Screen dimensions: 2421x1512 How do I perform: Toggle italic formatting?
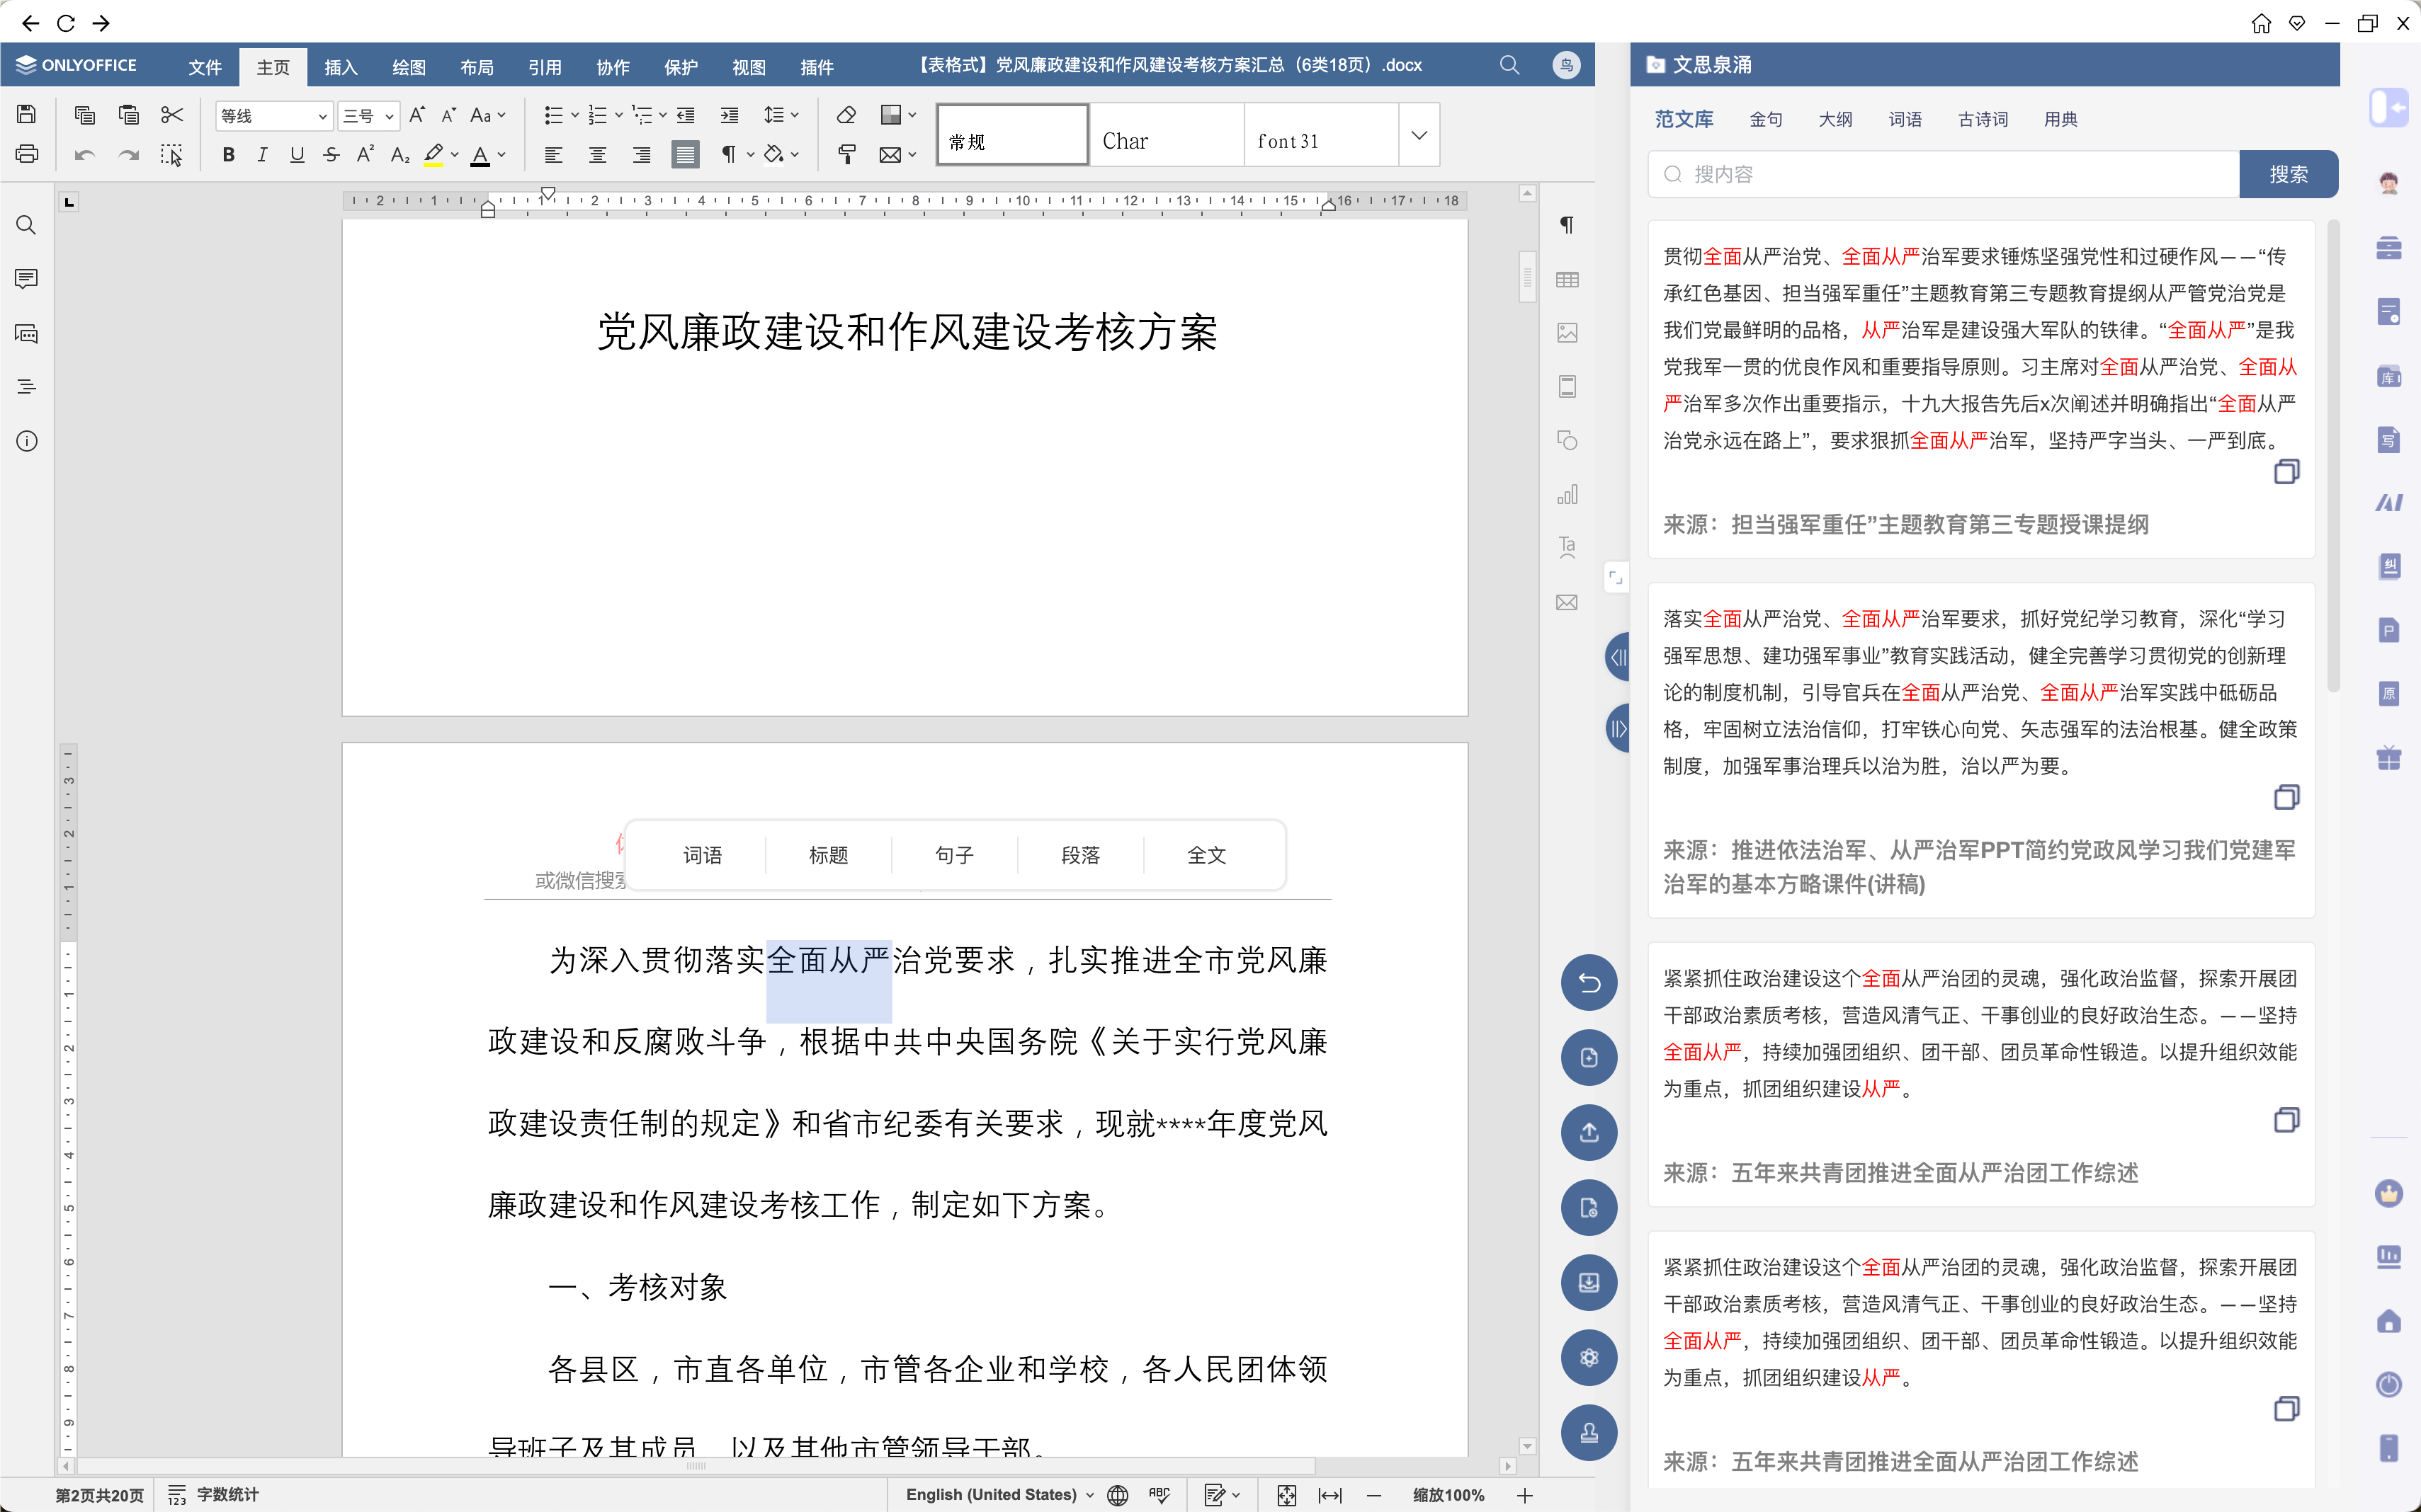click(x=262, y=155)
